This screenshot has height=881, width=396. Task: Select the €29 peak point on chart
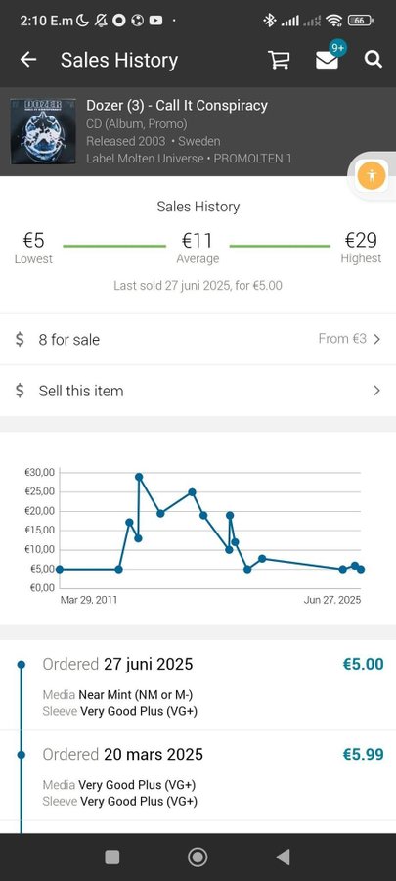pos(139,477)
